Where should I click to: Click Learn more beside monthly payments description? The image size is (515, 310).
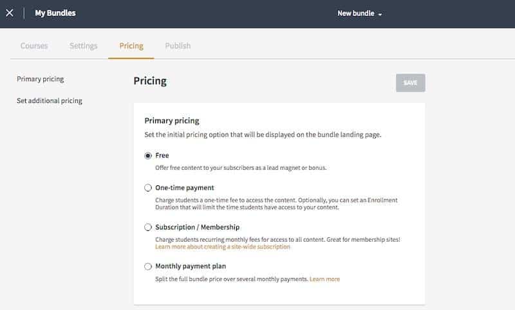pyautogui.click(x=324, y=279)
